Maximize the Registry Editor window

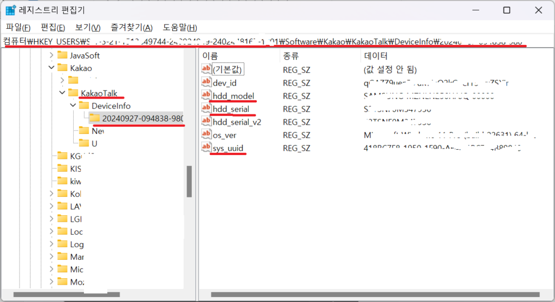(x=507, y=10)
